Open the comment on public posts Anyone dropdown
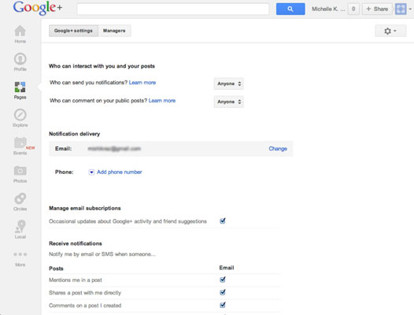The width and height of the screenshot is (414, 315). click(x=229, y=102)
